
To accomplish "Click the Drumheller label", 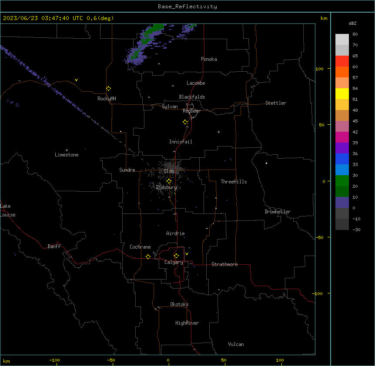I will [x=278, y=212].
